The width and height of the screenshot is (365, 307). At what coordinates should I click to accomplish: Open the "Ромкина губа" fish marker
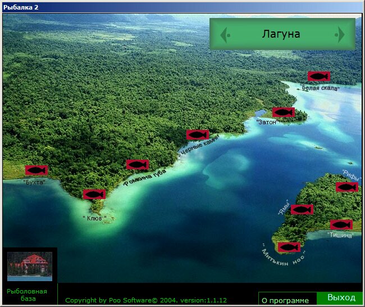click(x=137, y=164)
